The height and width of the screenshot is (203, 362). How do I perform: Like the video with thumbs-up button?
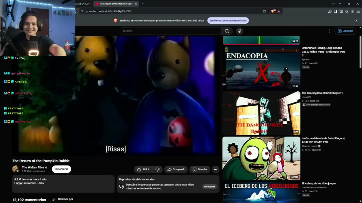(x=143, y=169)
